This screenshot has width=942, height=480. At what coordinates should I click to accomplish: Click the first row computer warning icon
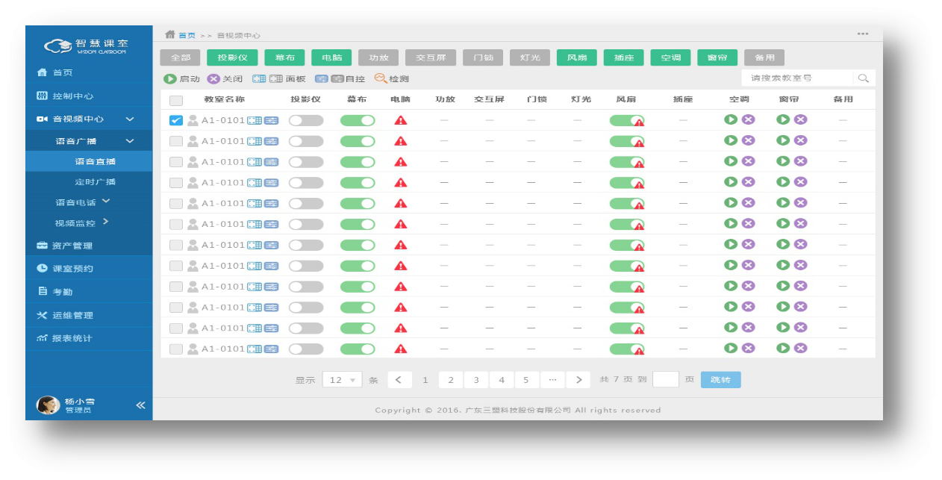pyautogui.click(x=401, y=120)
